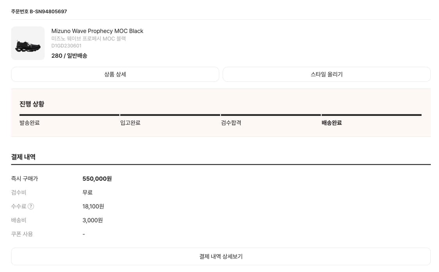Select the 검수합격 inspection passed step
439x272 pixels.
pyautogui.click(x=230, y=123)
